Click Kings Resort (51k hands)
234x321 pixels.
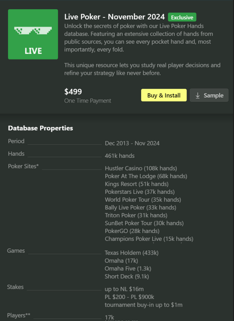click(137, 184)
